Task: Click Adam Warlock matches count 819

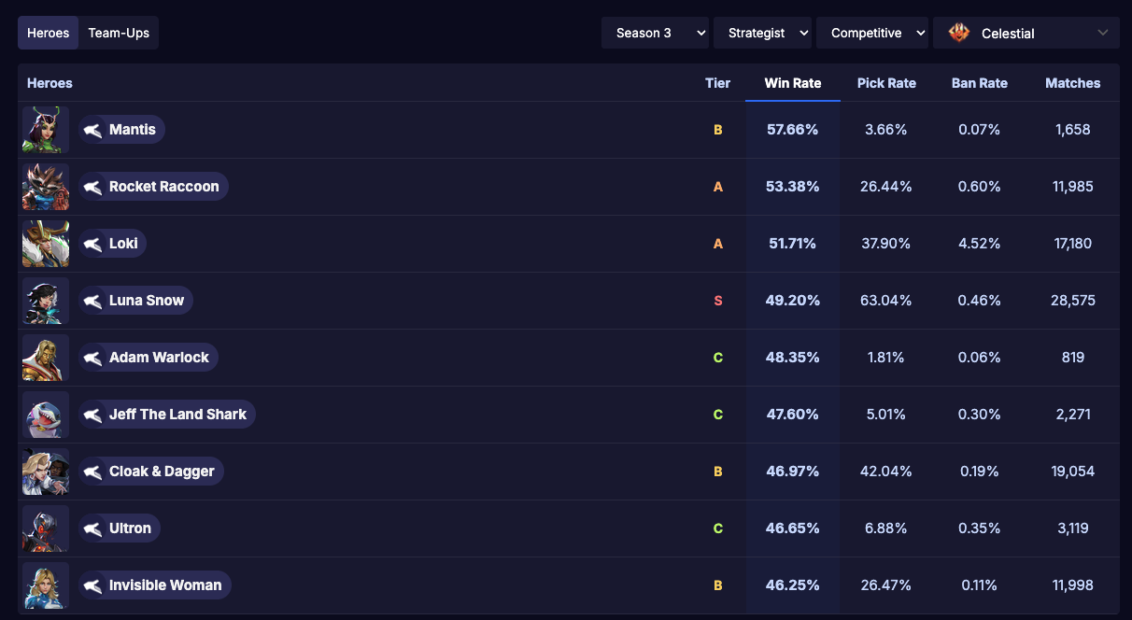Action: click(x=1073, y=358)
